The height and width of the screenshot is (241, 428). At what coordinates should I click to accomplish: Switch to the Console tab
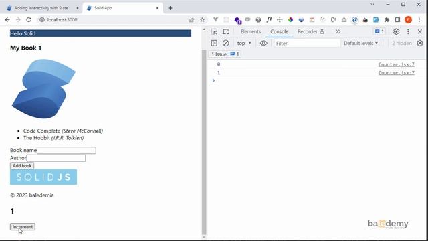point(279,31)
